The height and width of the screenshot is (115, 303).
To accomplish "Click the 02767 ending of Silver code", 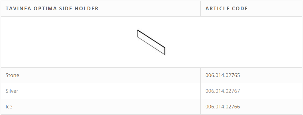I will (x=233, y=91).
